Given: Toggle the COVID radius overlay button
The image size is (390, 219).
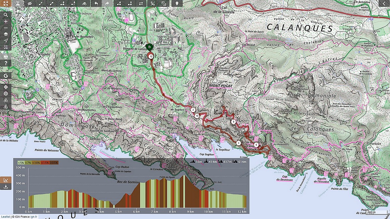Looking at the screenshot, I should click(x=6, y=47).
